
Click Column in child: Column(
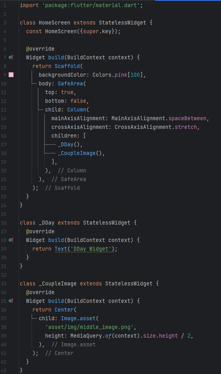(77, 110)
